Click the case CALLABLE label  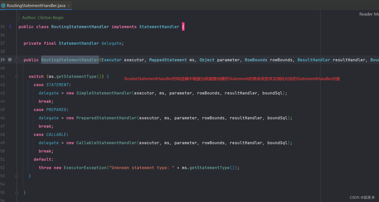tap(51, 134)
